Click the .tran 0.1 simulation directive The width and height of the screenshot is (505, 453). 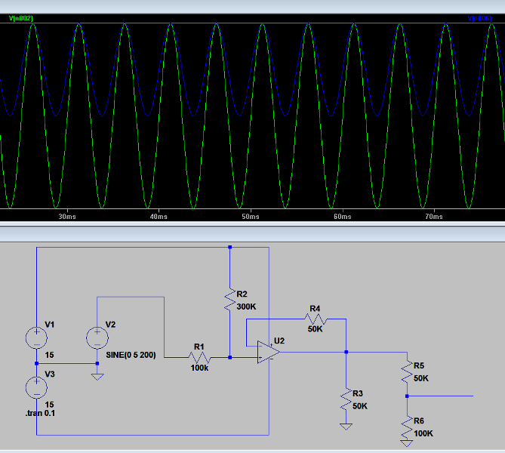point(40,413)
